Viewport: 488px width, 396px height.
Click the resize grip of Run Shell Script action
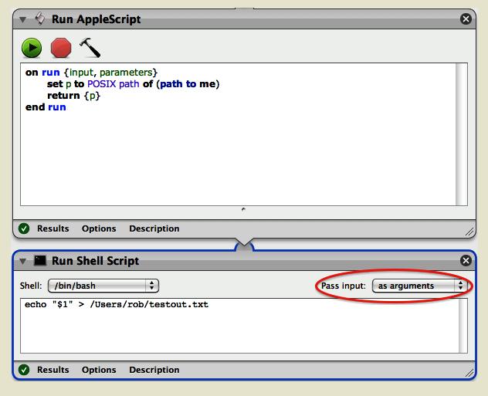[x=469, y=373]
